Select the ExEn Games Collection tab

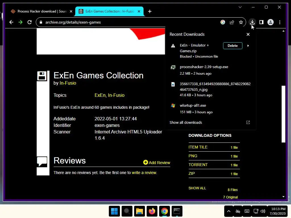[x=109, y=11]
